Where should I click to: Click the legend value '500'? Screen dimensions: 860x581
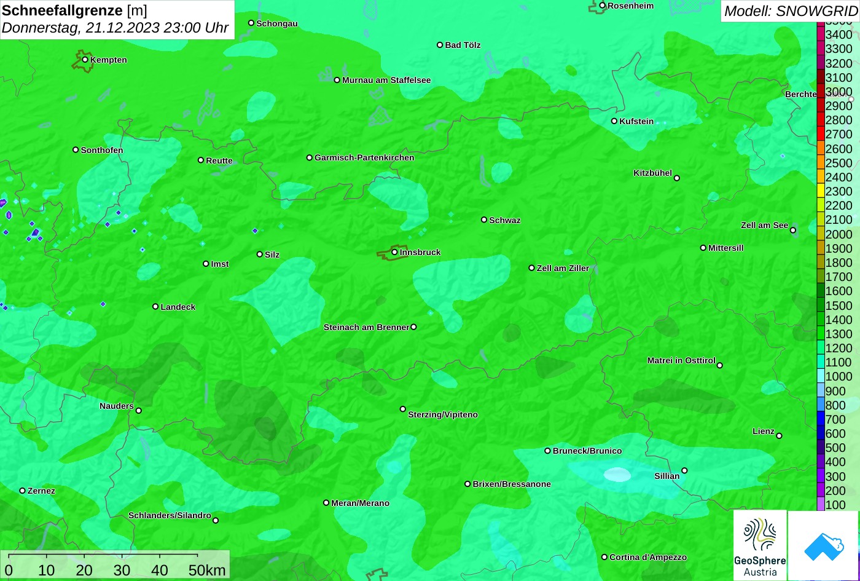pos(835,448)
